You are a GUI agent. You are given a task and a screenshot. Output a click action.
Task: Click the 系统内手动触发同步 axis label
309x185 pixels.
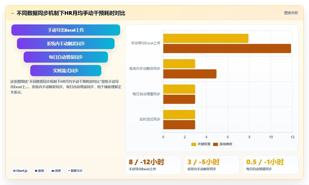pyautogui.click(x=145, y=69)
